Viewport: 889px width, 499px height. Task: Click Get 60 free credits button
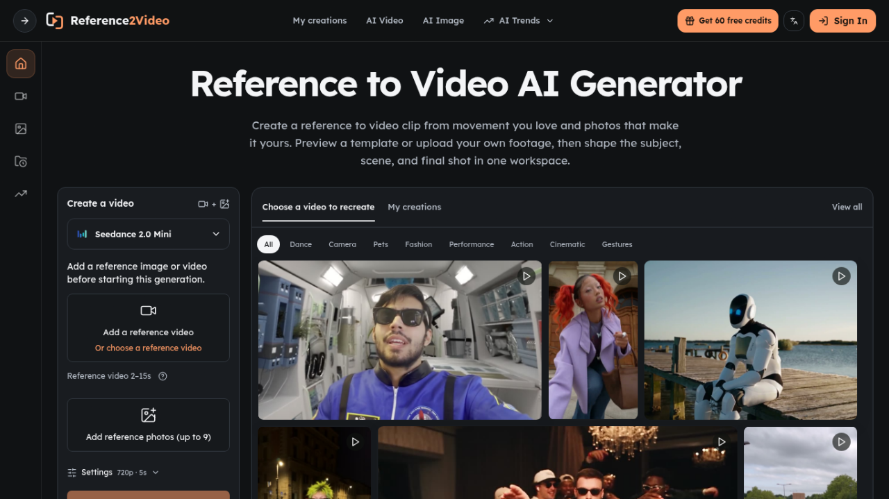(728, 21)
